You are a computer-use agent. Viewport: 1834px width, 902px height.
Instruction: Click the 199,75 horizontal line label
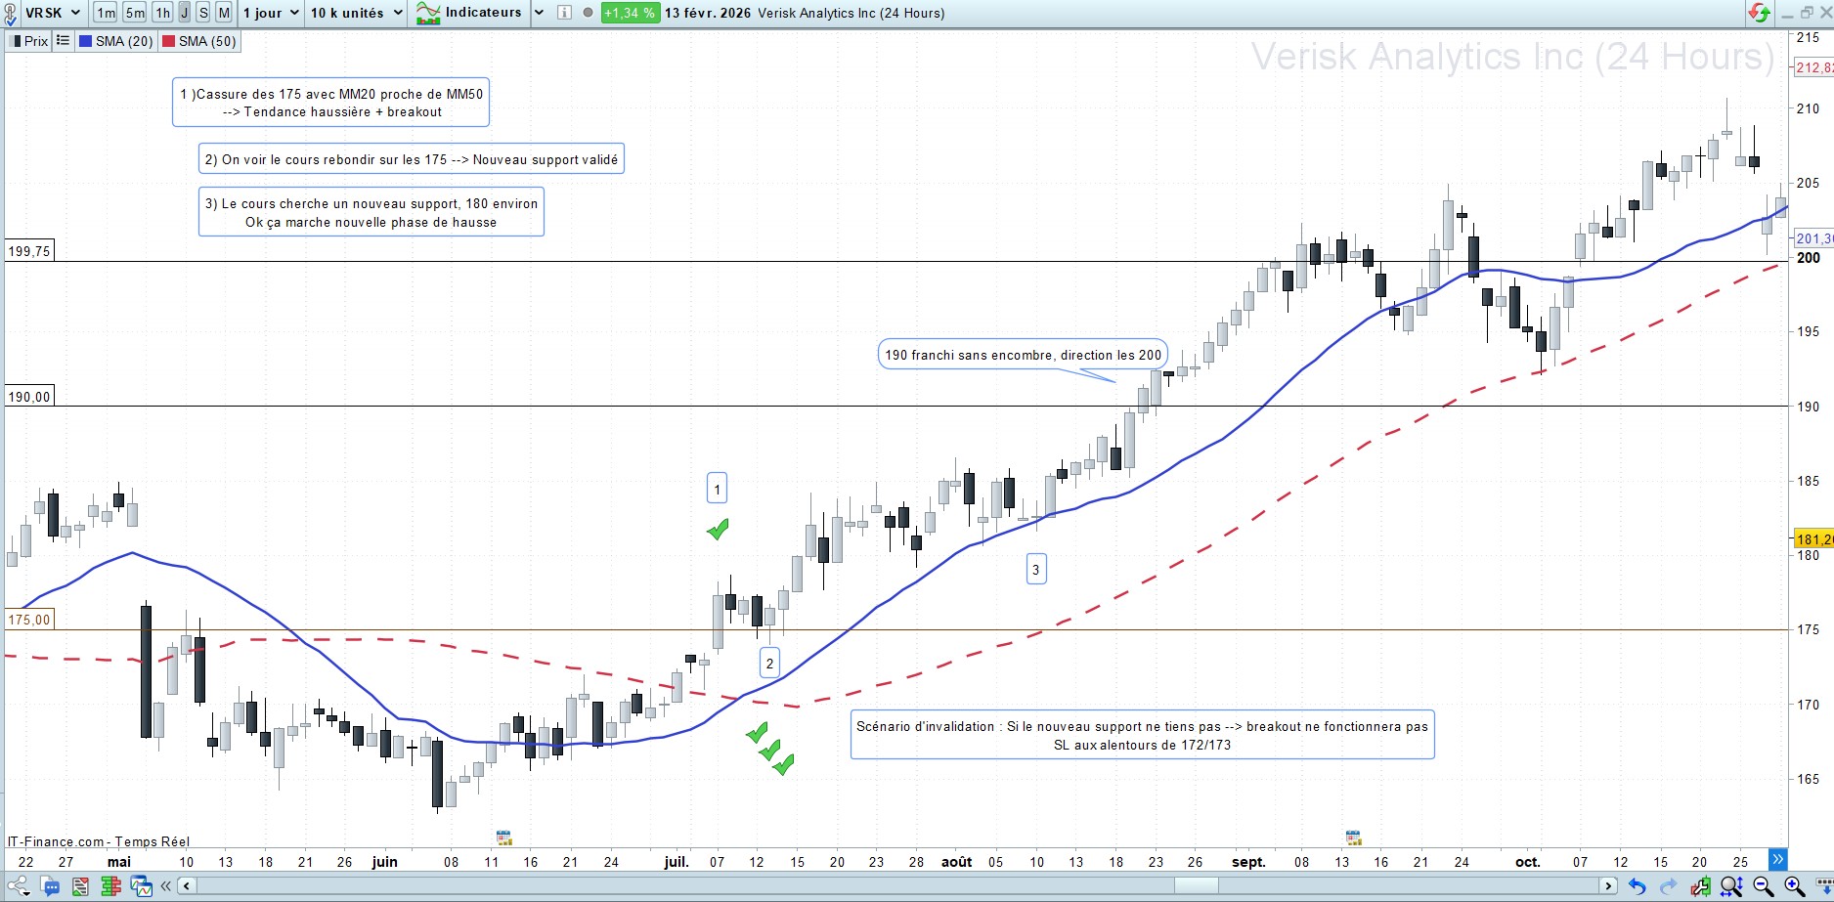pyautogui.click(x=29, y=251)
